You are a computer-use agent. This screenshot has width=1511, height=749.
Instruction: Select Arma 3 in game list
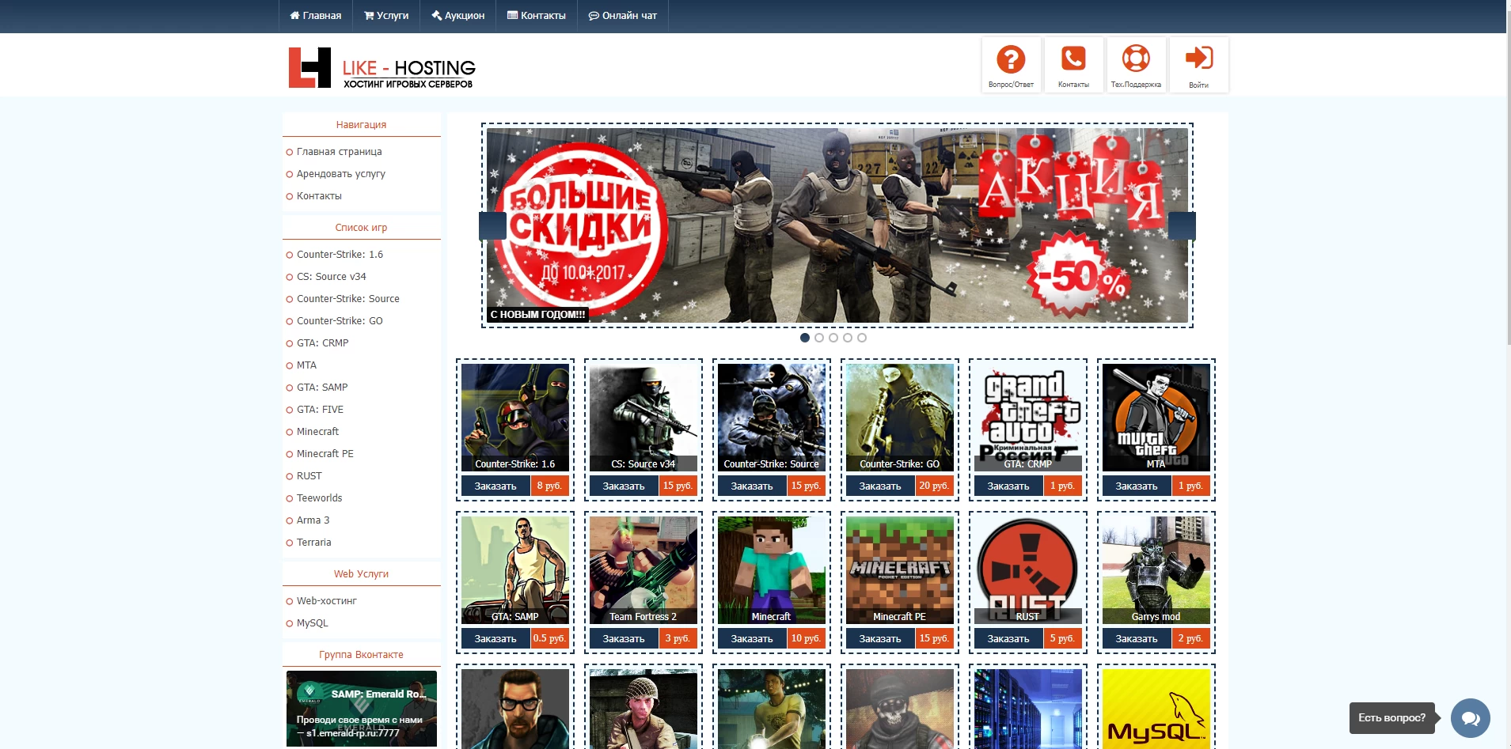click(313, 520)
